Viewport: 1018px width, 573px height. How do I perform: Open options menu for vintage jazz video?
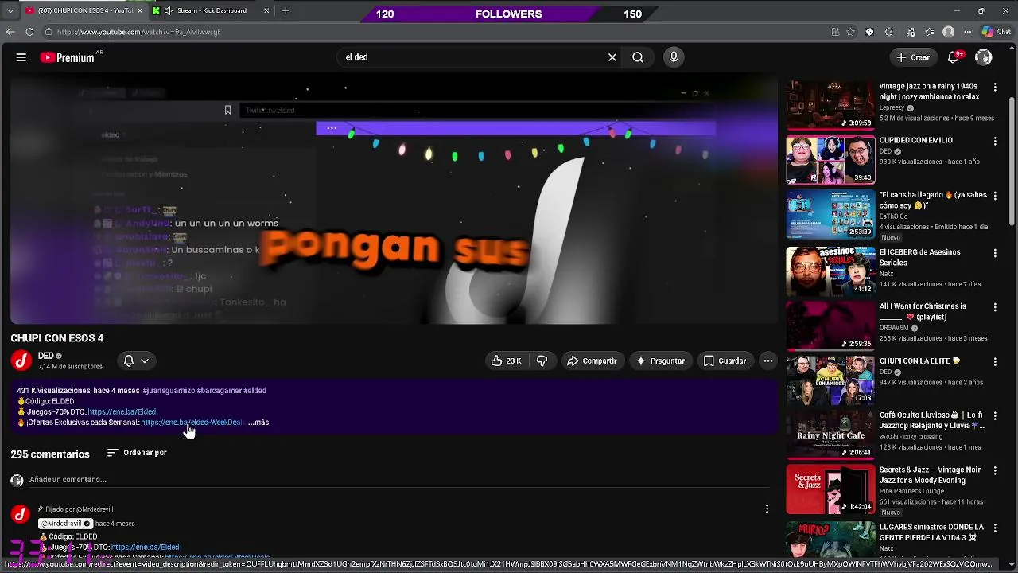[995, 87]
